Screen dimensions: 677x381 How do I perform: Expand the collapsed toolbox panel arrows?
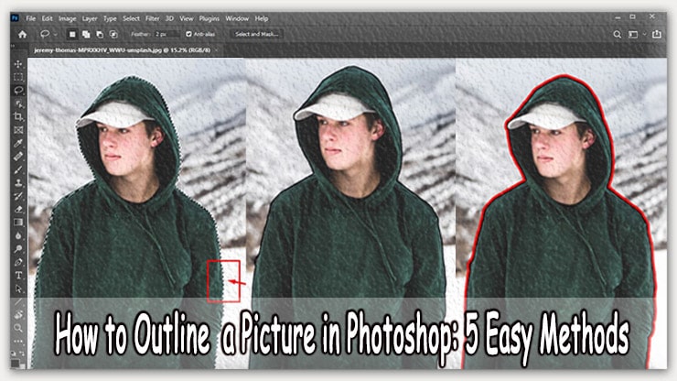tap(13, 46)
